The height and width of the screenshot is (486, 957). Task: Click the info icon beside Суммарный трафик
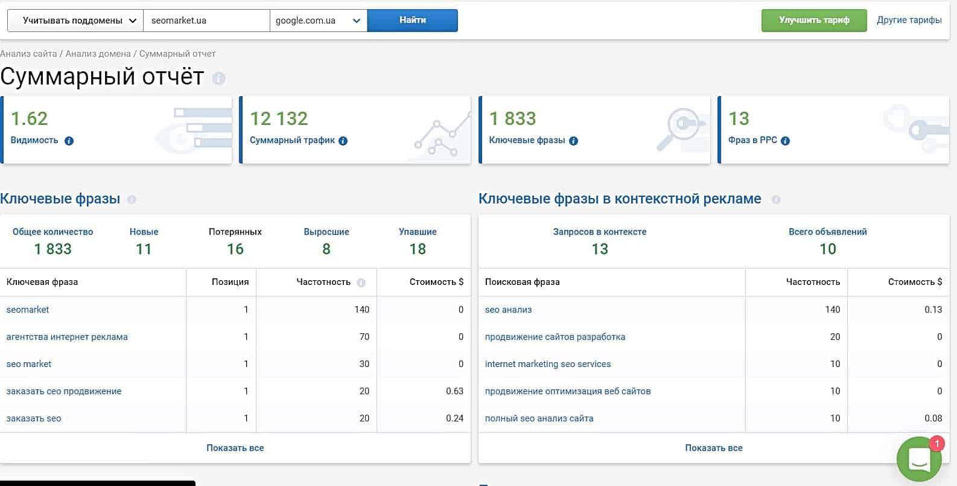point(343,141)
